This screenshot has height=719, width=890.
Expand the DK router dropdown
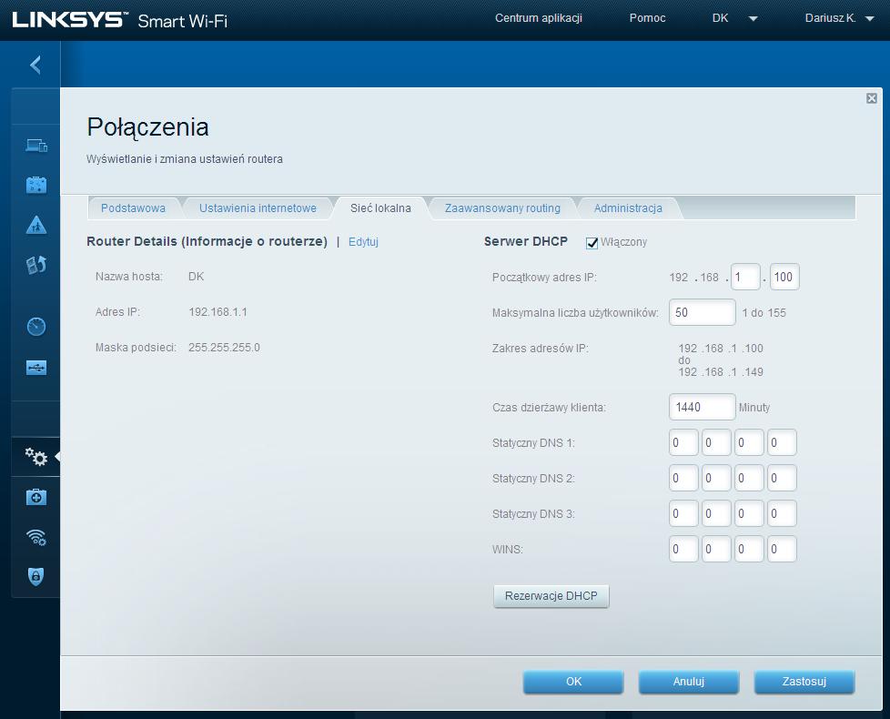pyautogui.click(x=733, y=18)
